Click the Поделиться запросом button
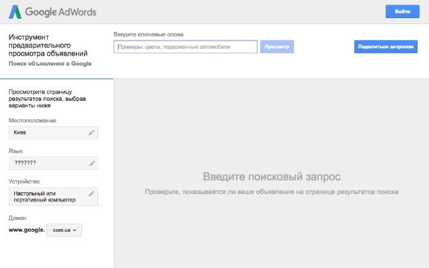The height and width of the screenshot is (268, 429). (386, 47)
